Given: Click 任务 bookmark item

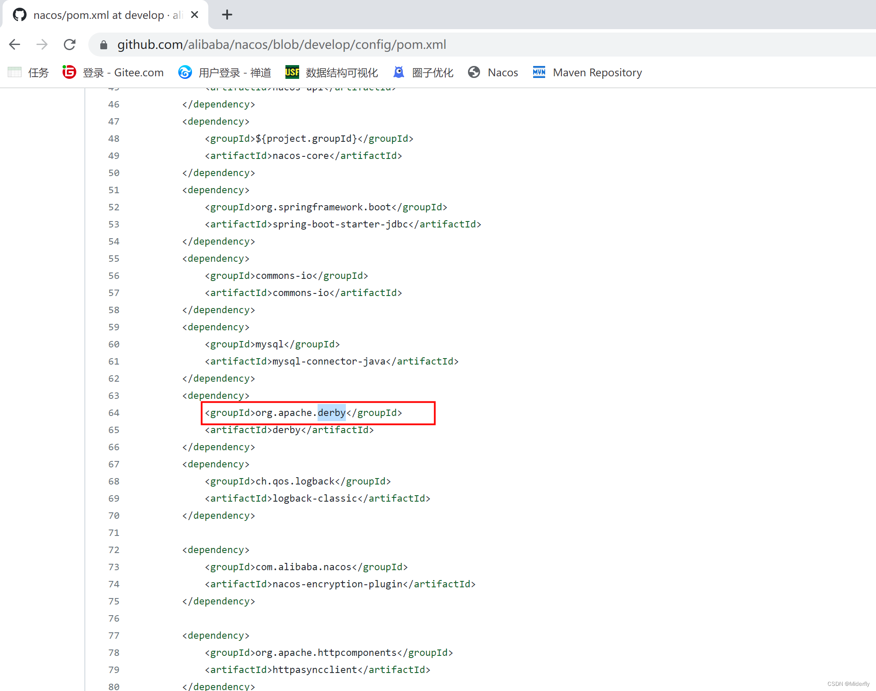Looking at the screenshot, I should pos(39,72).
